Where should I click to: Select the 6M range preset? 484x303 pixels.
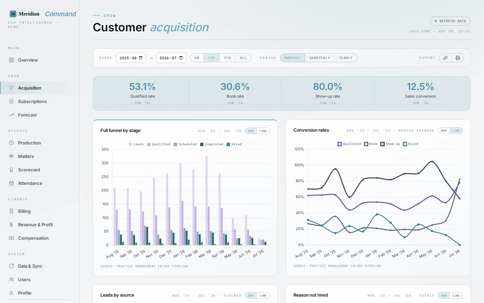[197, 58]
